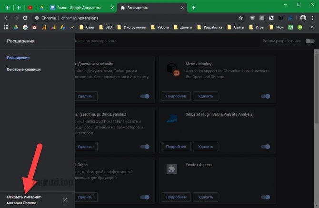The width and height of the screenshot is (319, 208).
Task: Select Расширения in the side menu
Action: [18, 58]
